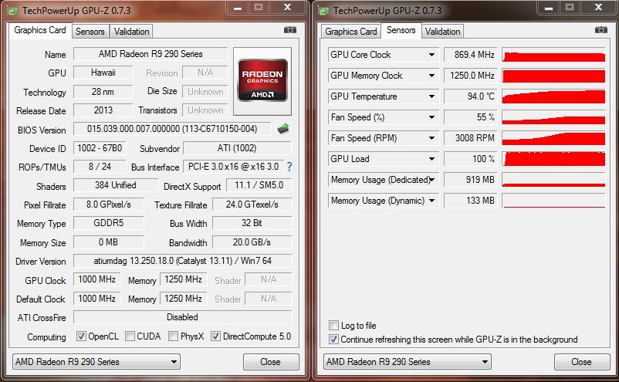Toggle the DirectCompute 5.0 checkbox
This screenshot has height=382, width=619.
point(216,336)
